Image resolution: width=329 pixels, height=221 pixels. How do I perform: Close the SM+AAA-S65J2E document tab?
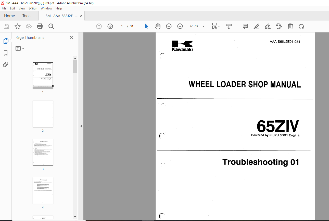(81, 16)
